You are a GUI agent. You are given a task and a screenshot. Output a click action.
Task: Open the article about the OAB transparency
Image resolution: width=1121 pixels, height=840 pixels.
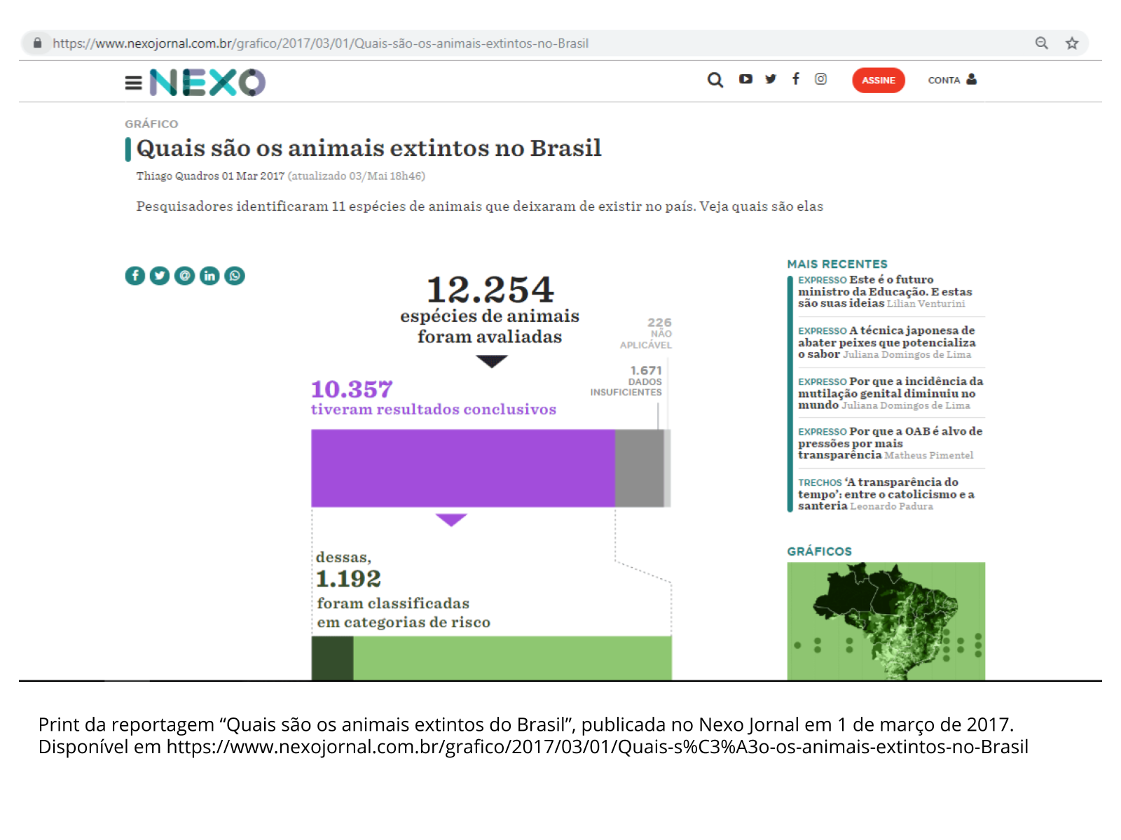pyautogui.click(x=889, y=443)
